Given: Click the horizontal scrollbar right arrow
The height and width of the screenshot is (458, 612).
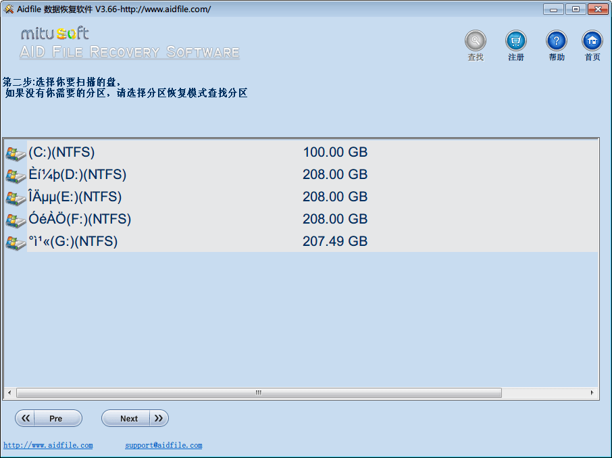Looking at the screenshot, I should click(x=592, y=392).
